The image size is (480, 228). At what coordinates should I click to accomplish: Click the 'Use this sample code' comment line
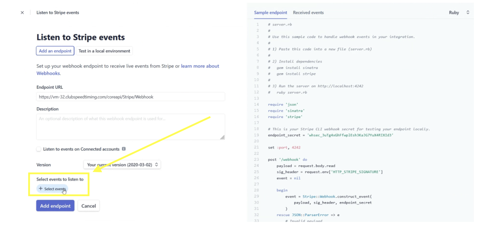(x=341, y=37)
